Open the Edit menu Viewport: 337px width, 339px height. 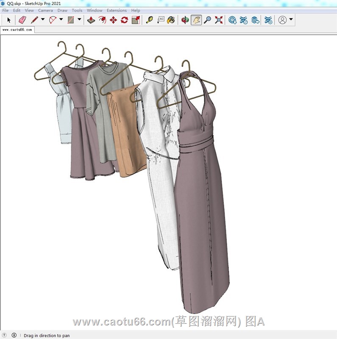pyautogui.click(x=17, y=10)
